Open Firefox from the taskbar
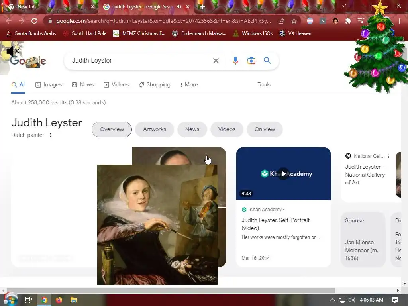 59,300
